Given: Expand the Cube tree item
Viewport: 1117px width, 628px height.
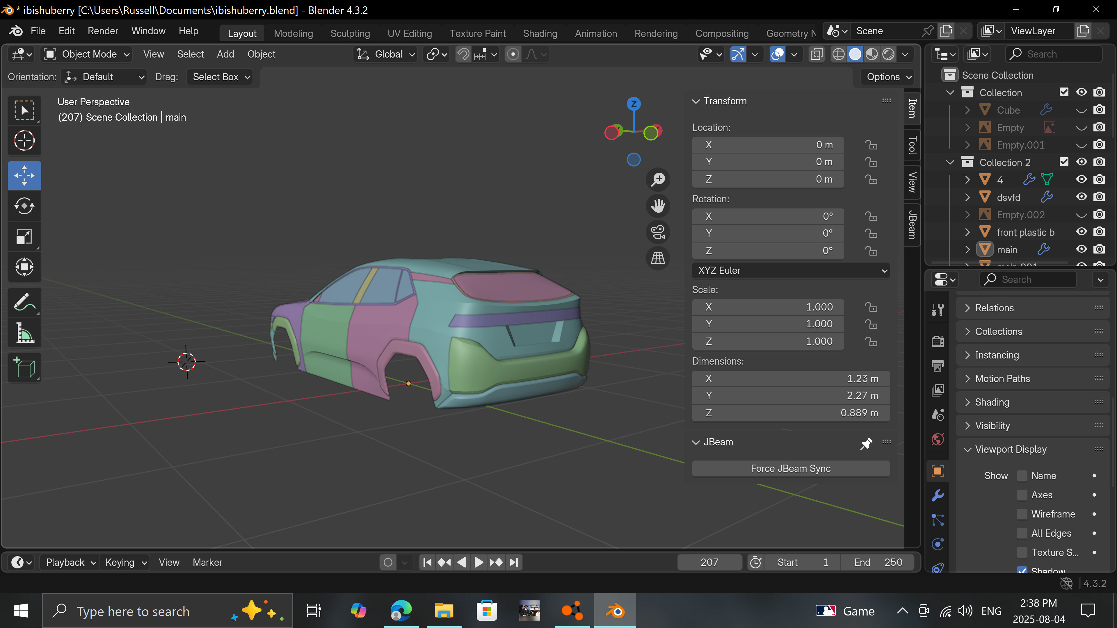Looking at the screenshot, I should point(967,110).
